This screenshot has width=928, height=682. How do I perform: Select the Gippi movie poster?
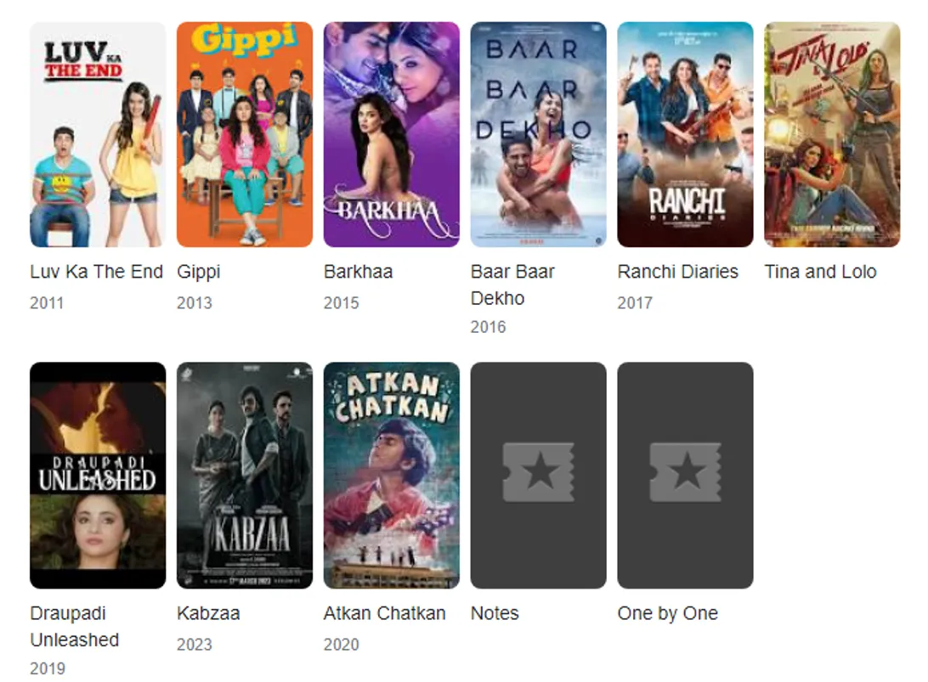pos(245,134)
